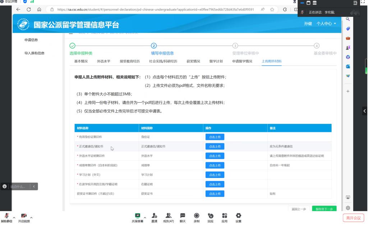368x225 pixels.
Task: Open the meeting 设置 settings gear
Action: [238, 216]
